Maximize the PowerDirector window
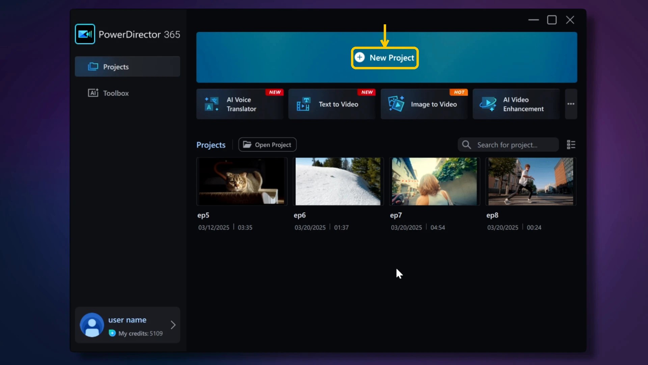This screenshot has height=365, width=648. click(x=552, y=20)
